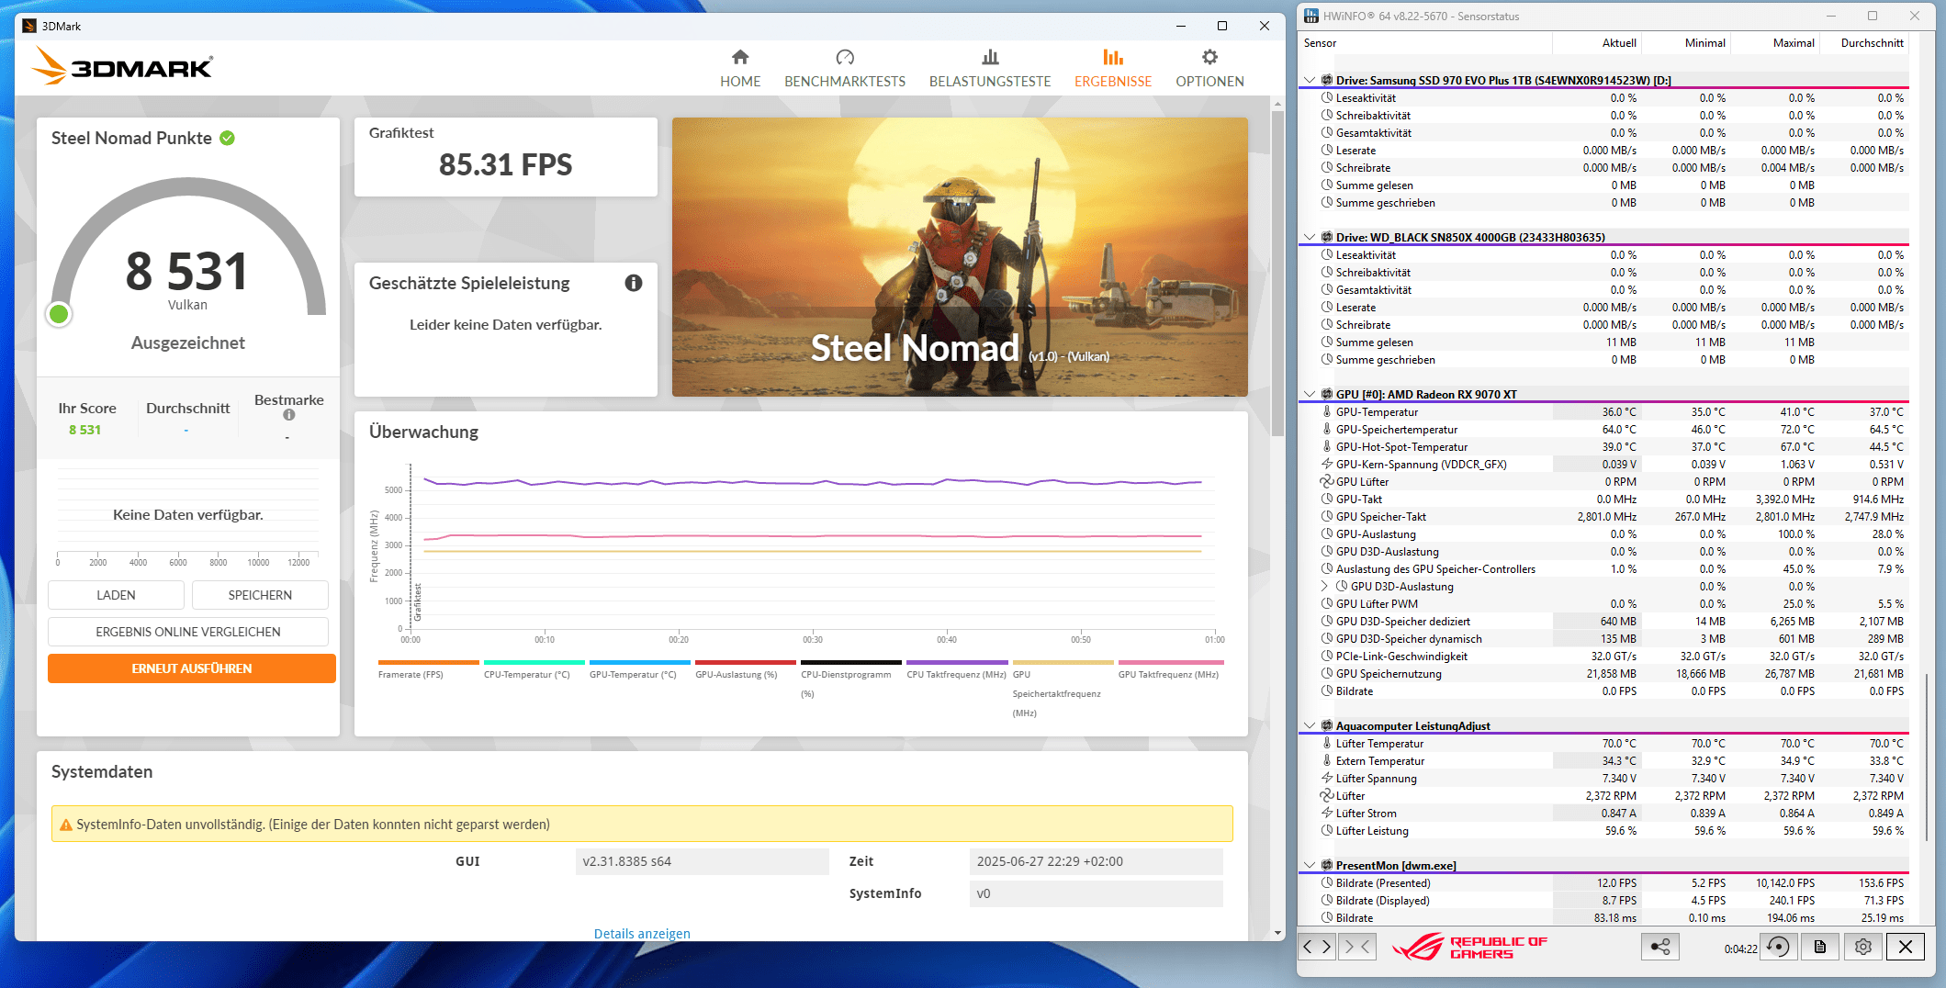
Task: Expand the indented GPU D3D-Auslastung sub-item
Action: (1324, 587)
